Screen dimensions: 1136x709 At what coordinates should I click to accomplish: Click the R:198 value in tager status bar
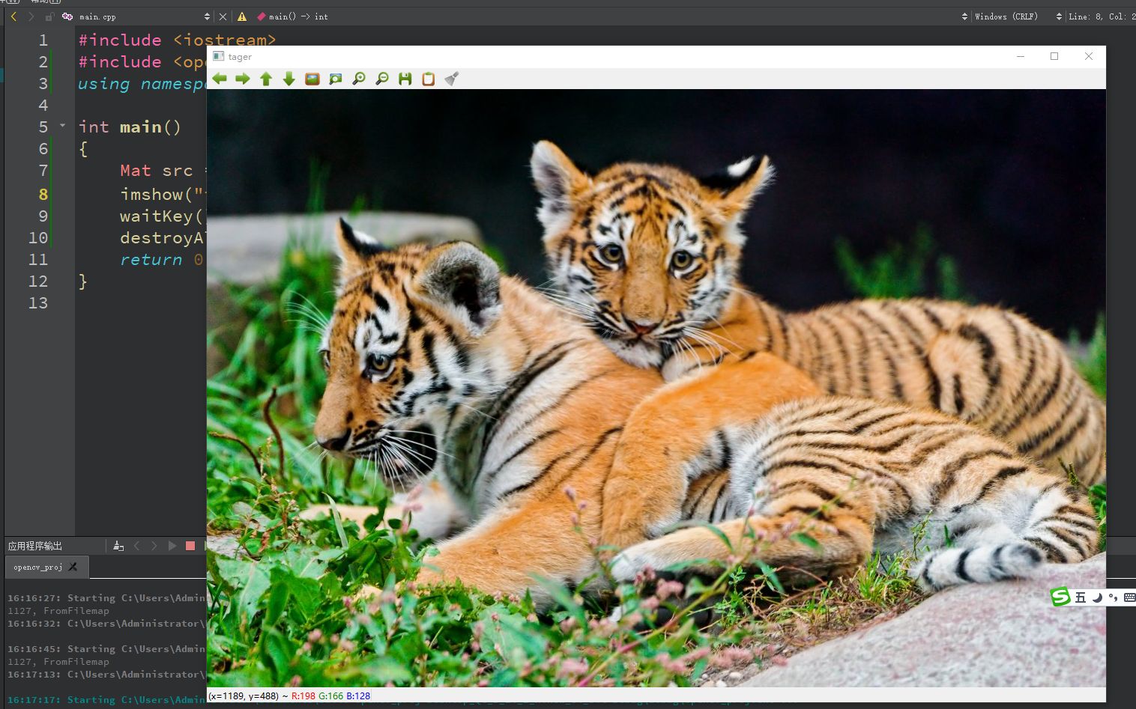coord(303,696)
